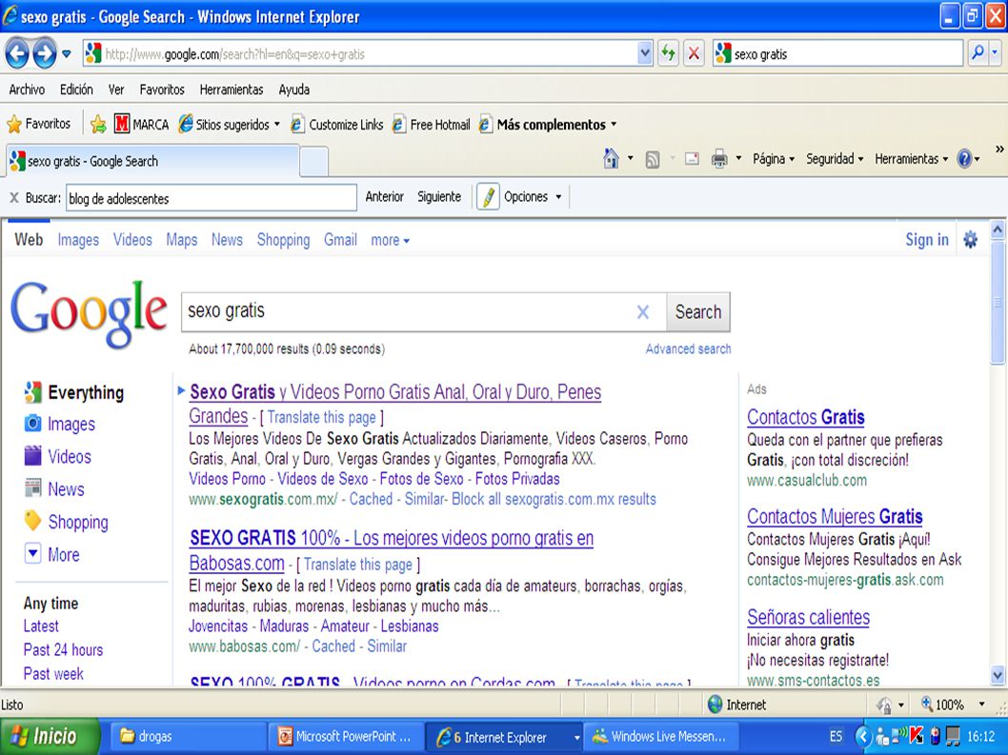Image resolution: width=1008 pixels, height=755 pixels.
Task: Select the Images filter with camera icon
Action: [x=59, y=424]
